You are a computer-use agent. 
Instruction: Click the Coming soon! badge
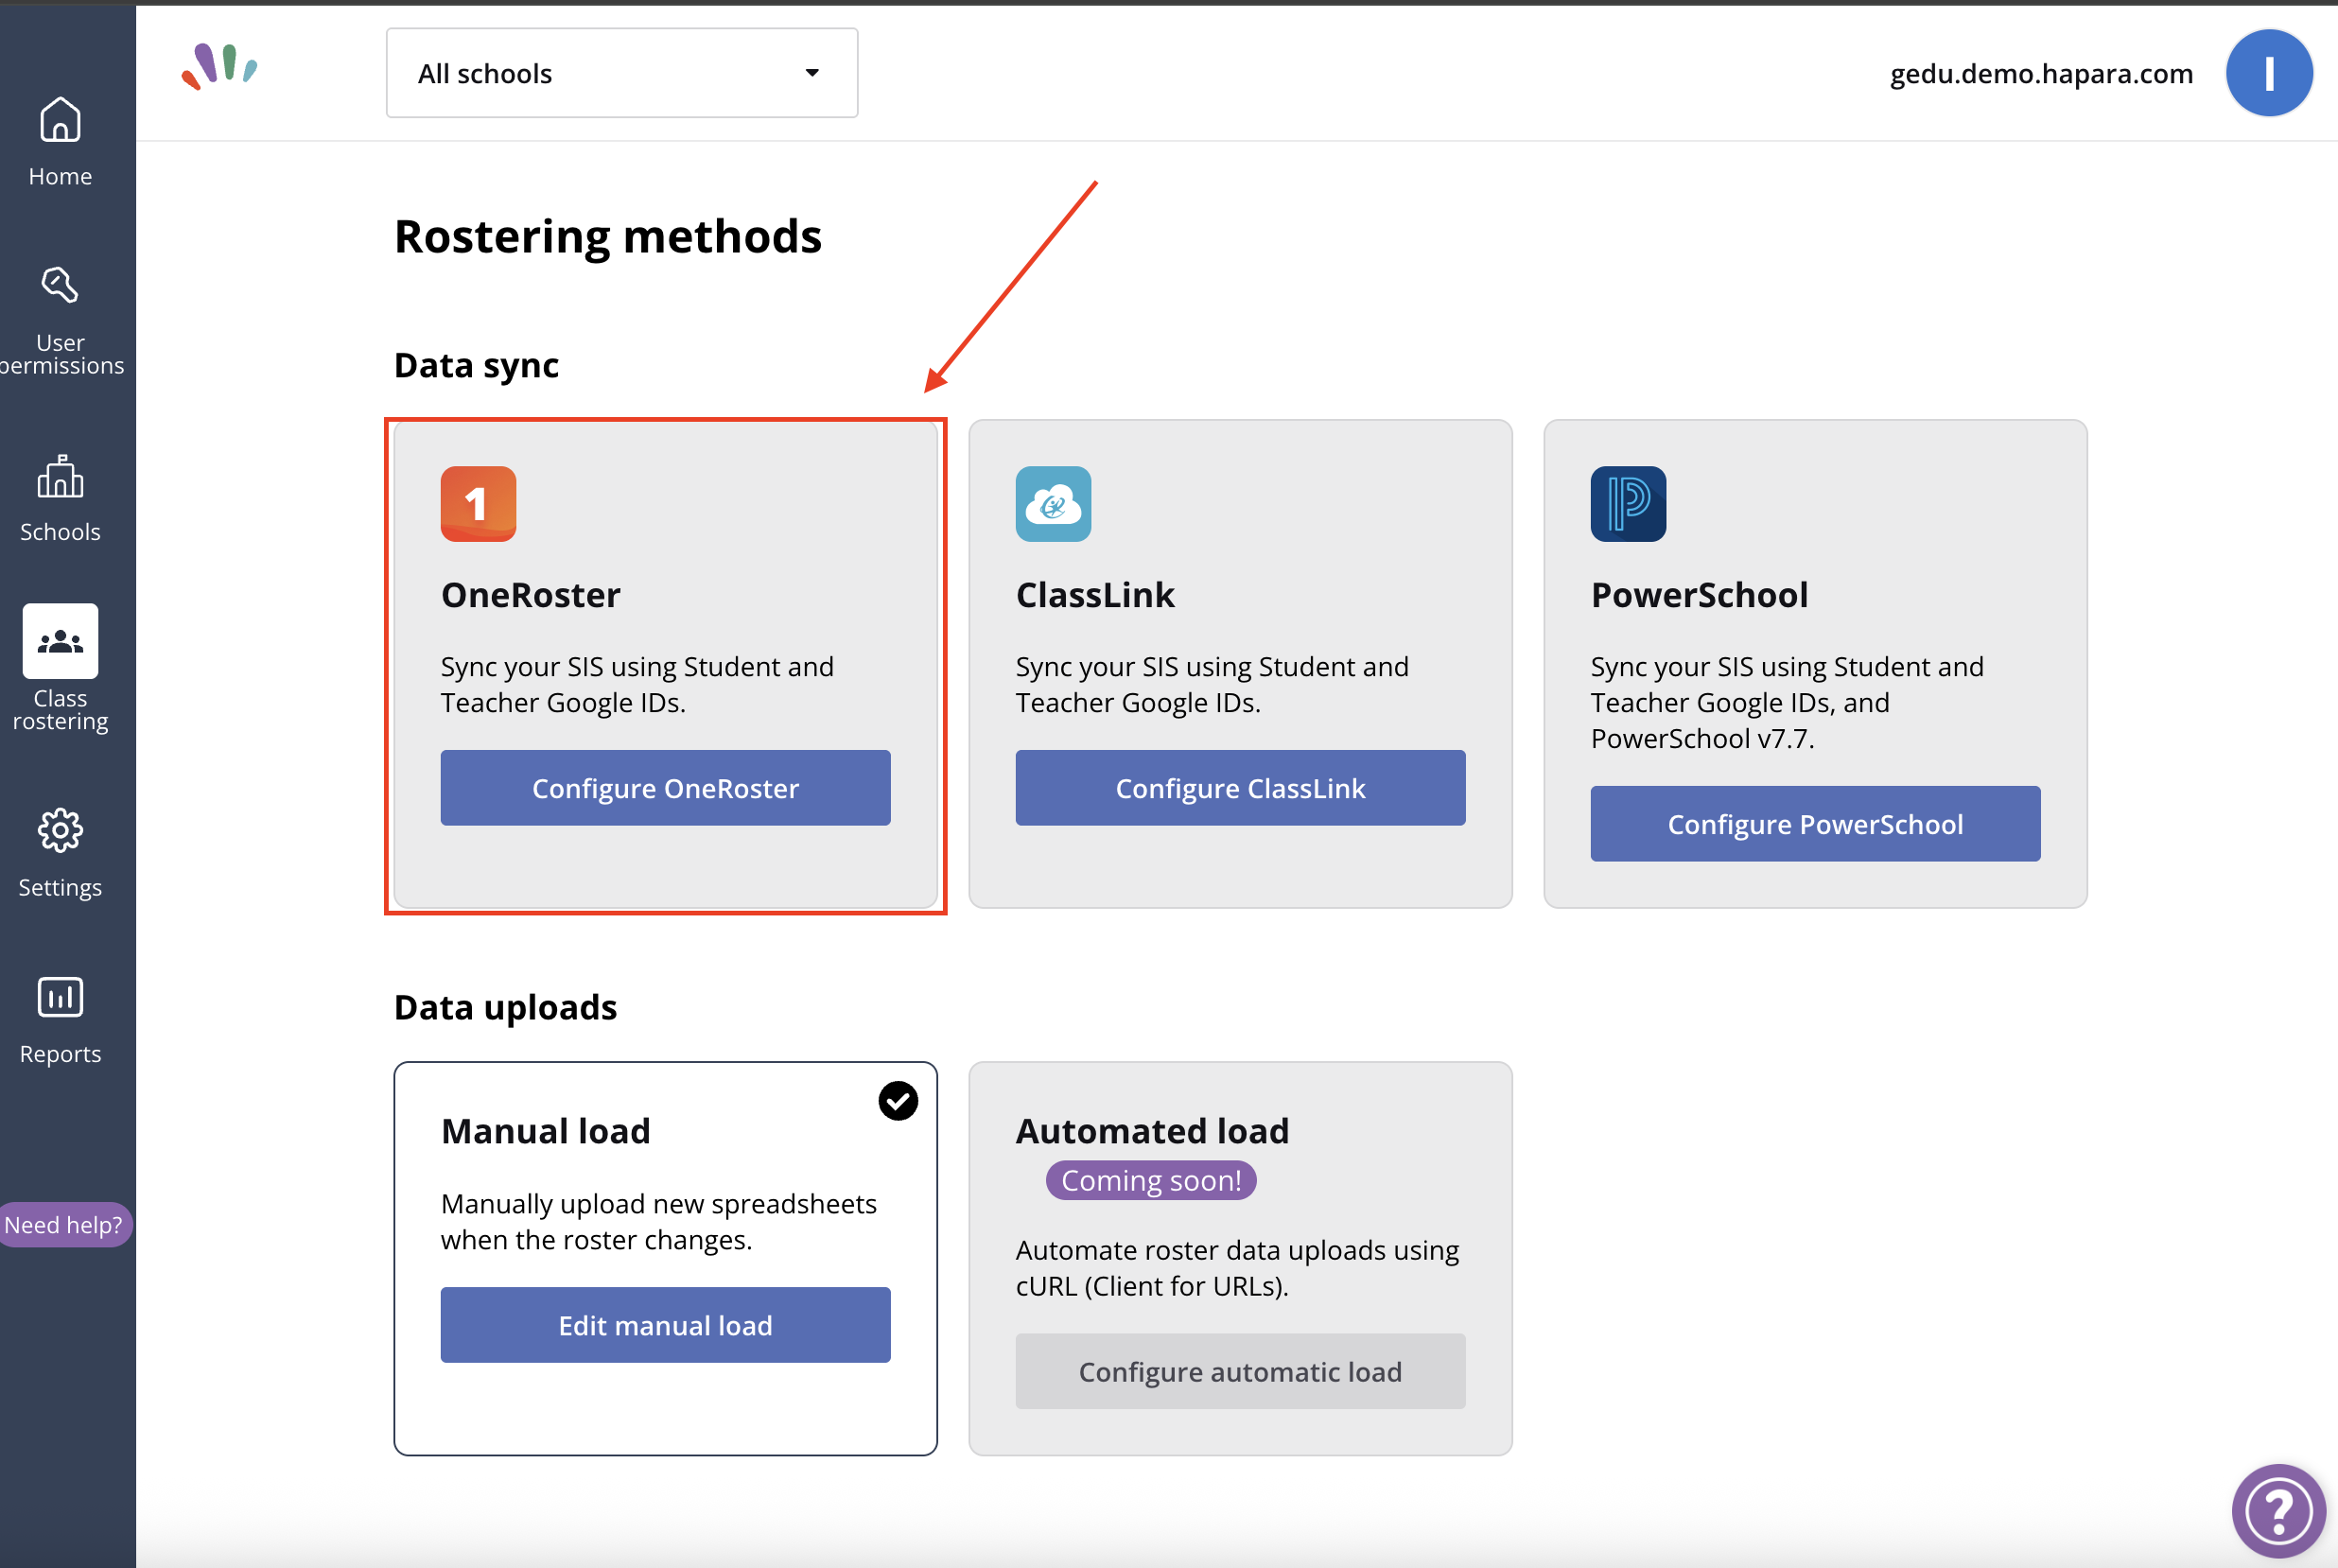click(1151, 1181)
